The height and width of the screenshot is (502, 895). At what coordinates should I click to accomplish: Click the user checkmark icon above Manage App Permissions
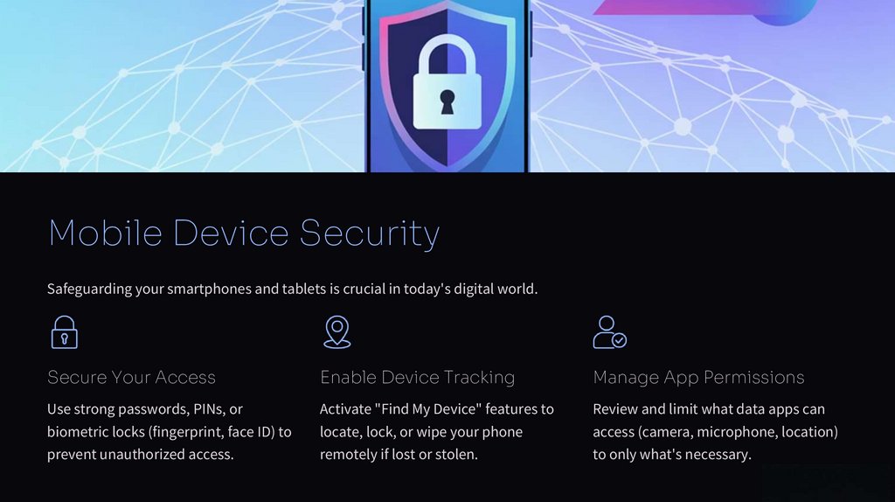coord(609,331)
